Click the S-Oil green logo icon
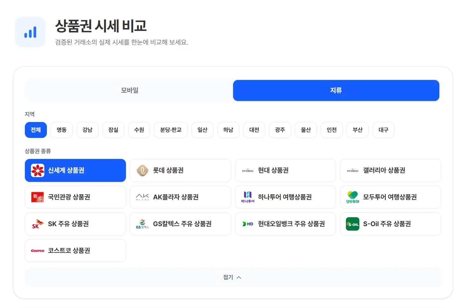Screen dimensions: 469x308 point(353,224)
